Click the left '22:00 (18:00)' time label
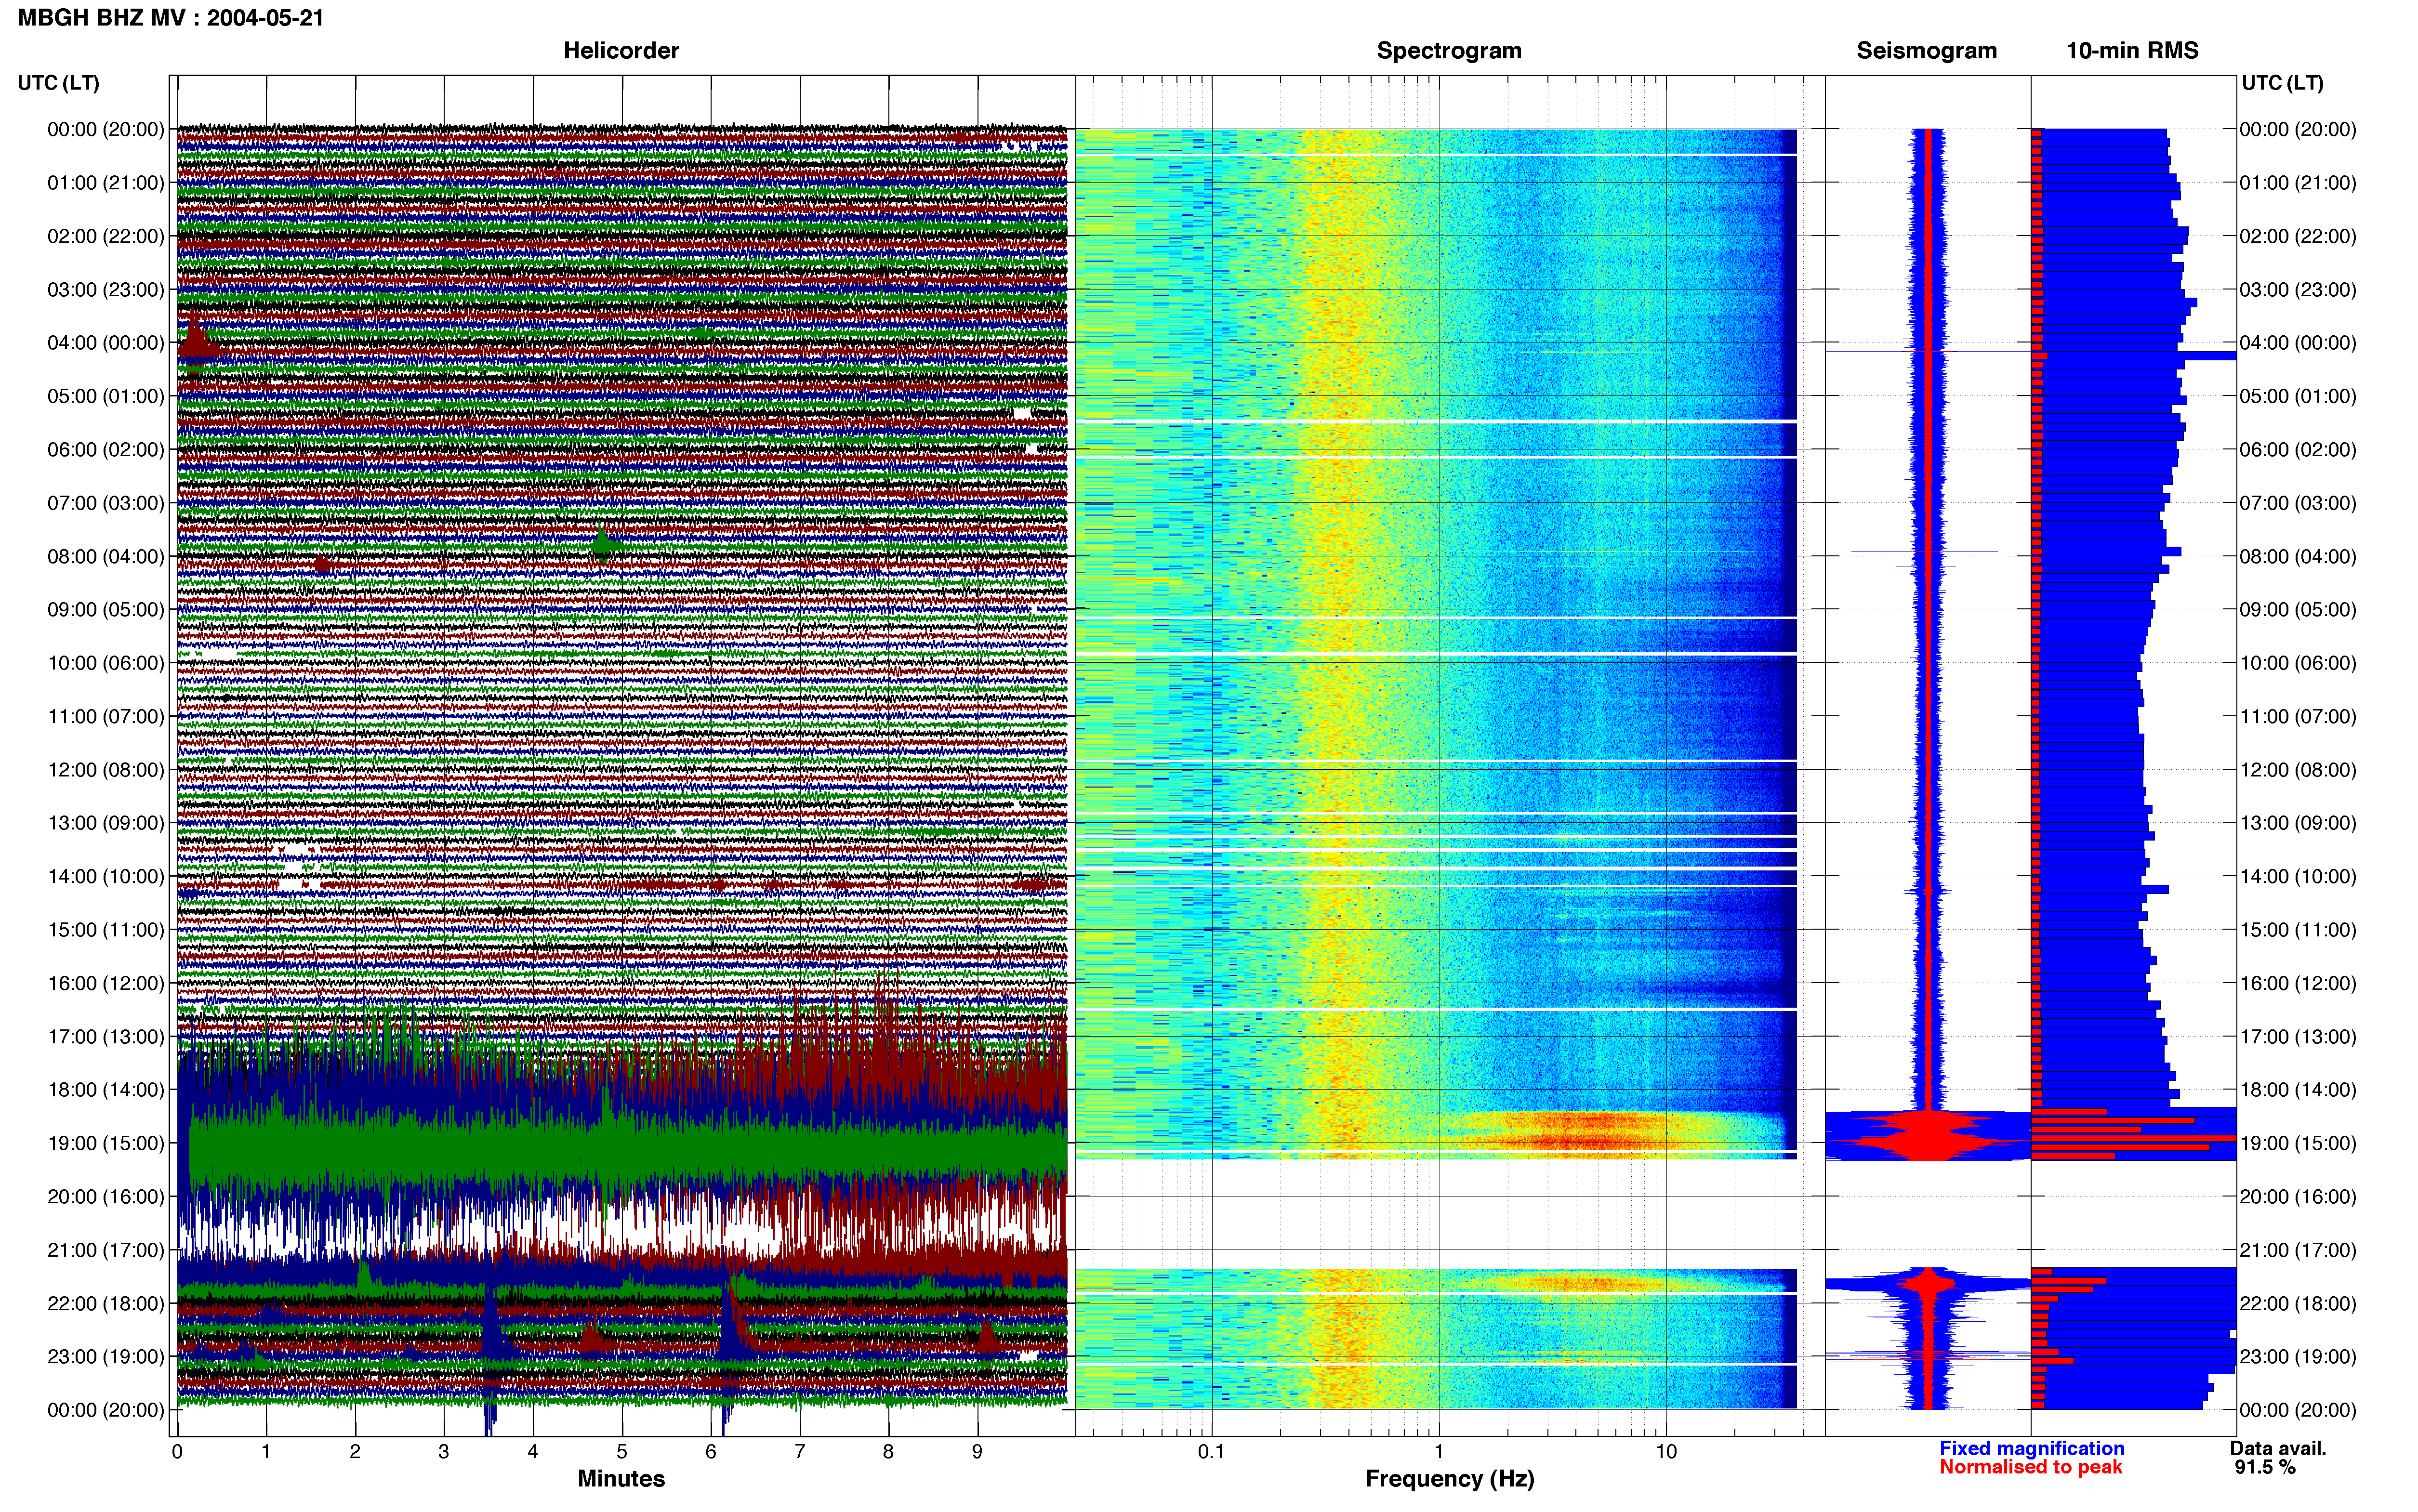 pyautogui.click(x=106, y=1304)
